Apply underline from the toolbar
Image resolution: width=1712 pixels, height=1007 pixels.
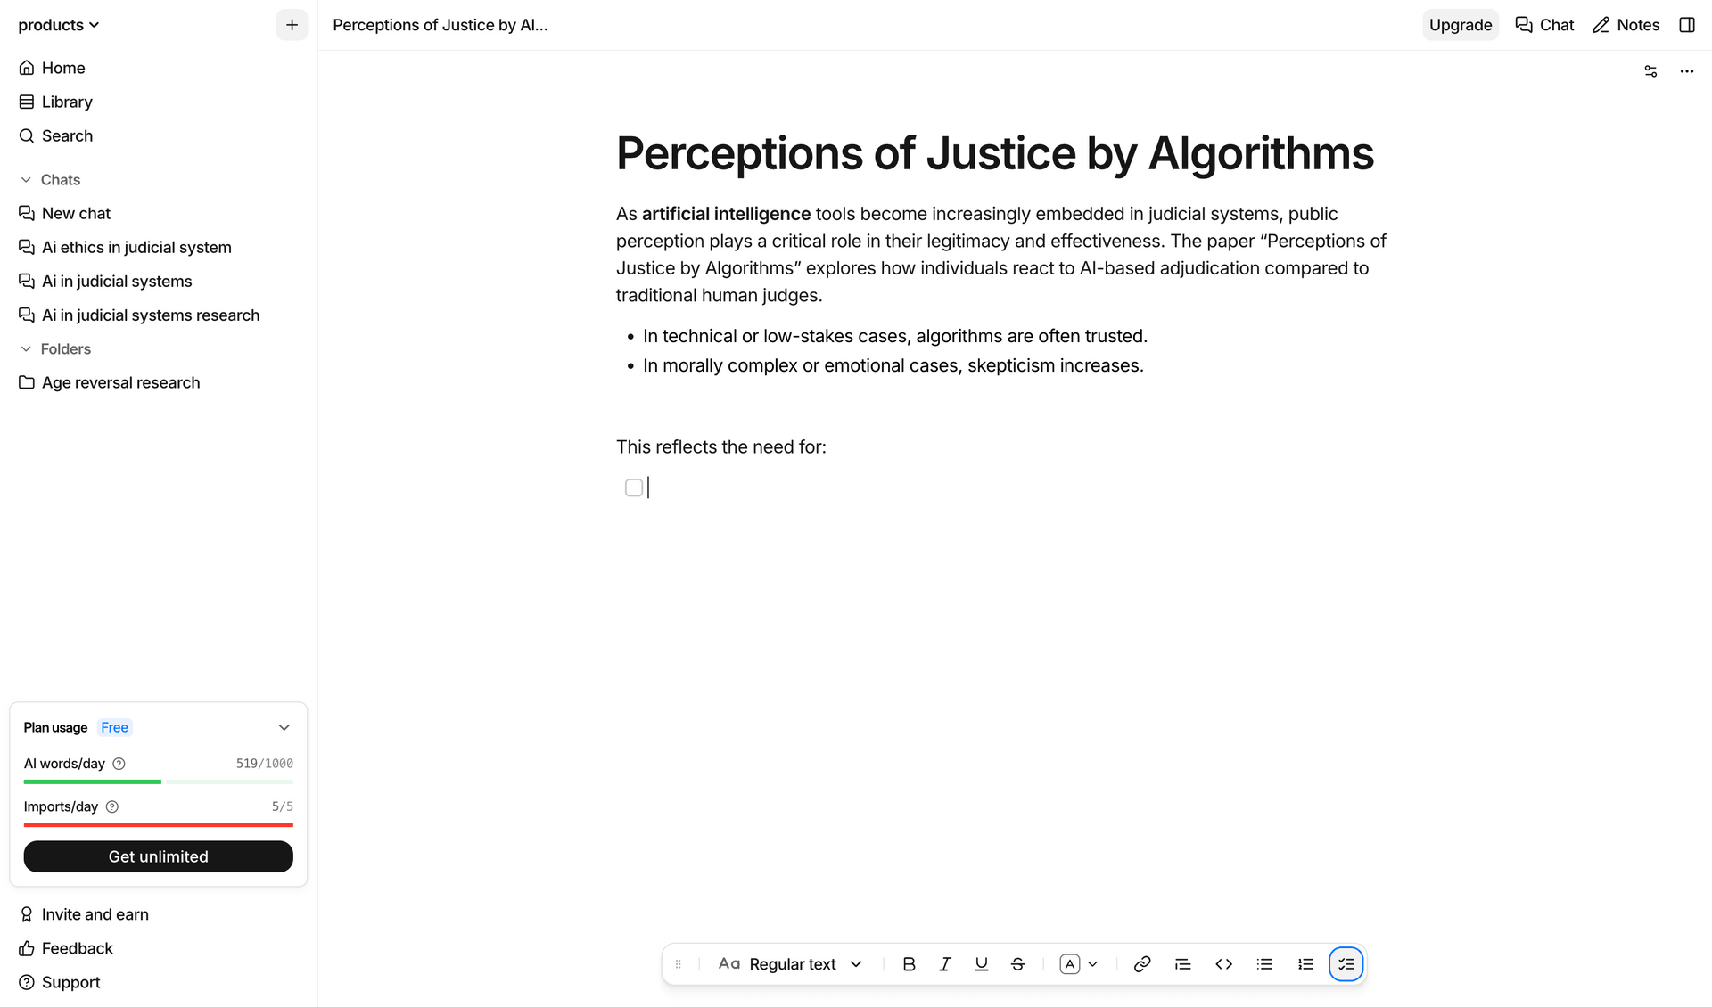(981, 964)
